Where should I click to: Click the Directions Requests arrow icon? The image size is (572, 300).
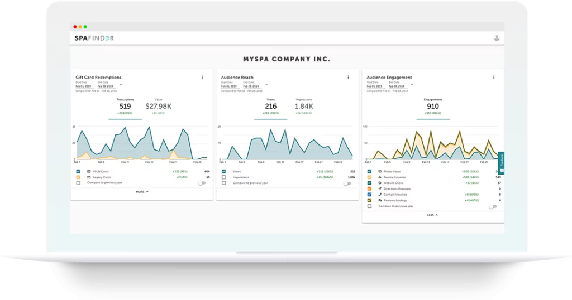click(x=380, y=188)
